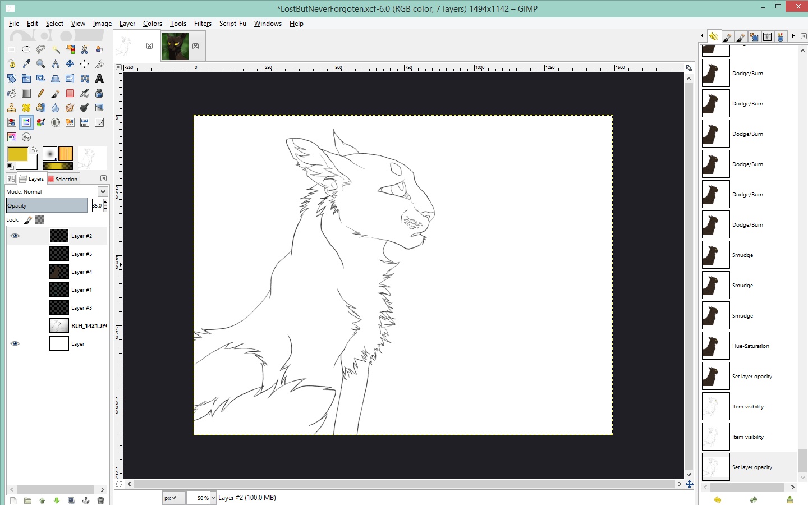Show the RLH_1421.JPG layer eye slot
This screenshot has height=505, width=808.
15,325
